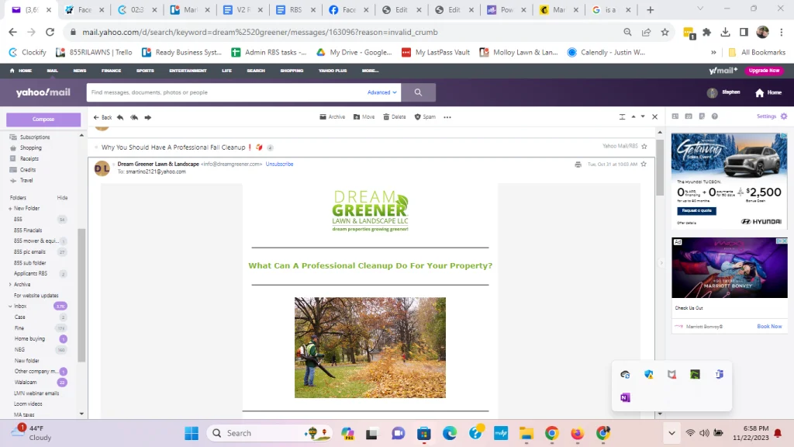Delete the open email
Viewport: 794px width, 447px height.
395,117
